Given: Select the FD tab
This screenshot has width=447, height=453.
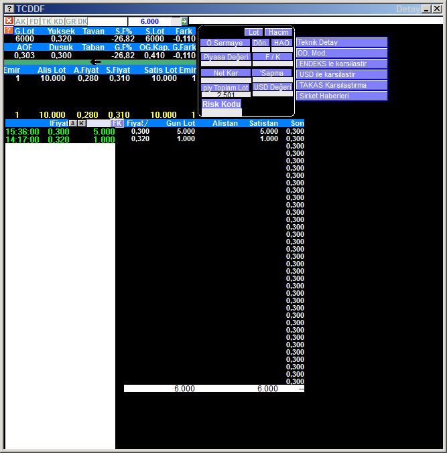Looking at the screenshot, I should pyautogui.click(x=34, y=21).
